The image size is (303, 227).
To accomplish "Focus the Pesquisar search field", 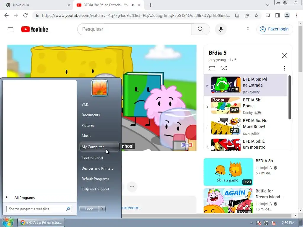I will coord(134,29).
